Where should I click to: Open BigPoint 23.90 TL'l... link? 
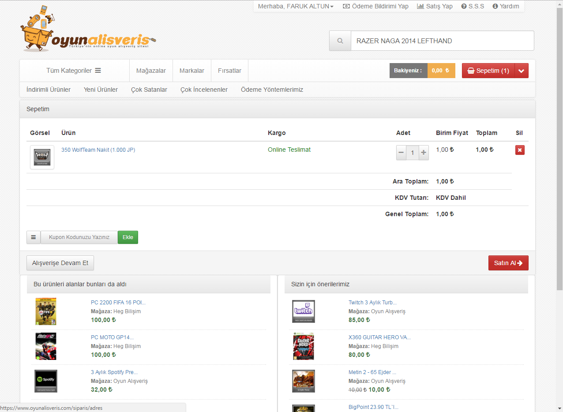(373, 407)
